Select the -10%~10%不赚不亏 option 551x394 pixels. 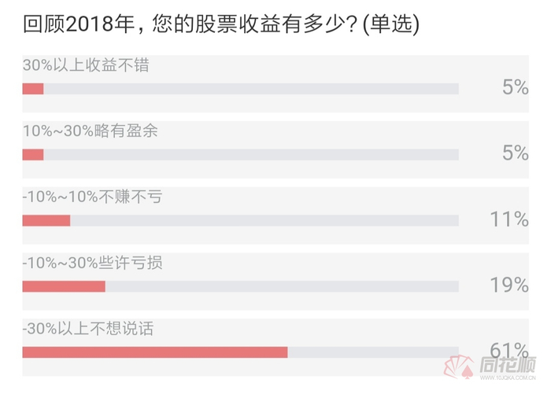click(x=275, y=215)
